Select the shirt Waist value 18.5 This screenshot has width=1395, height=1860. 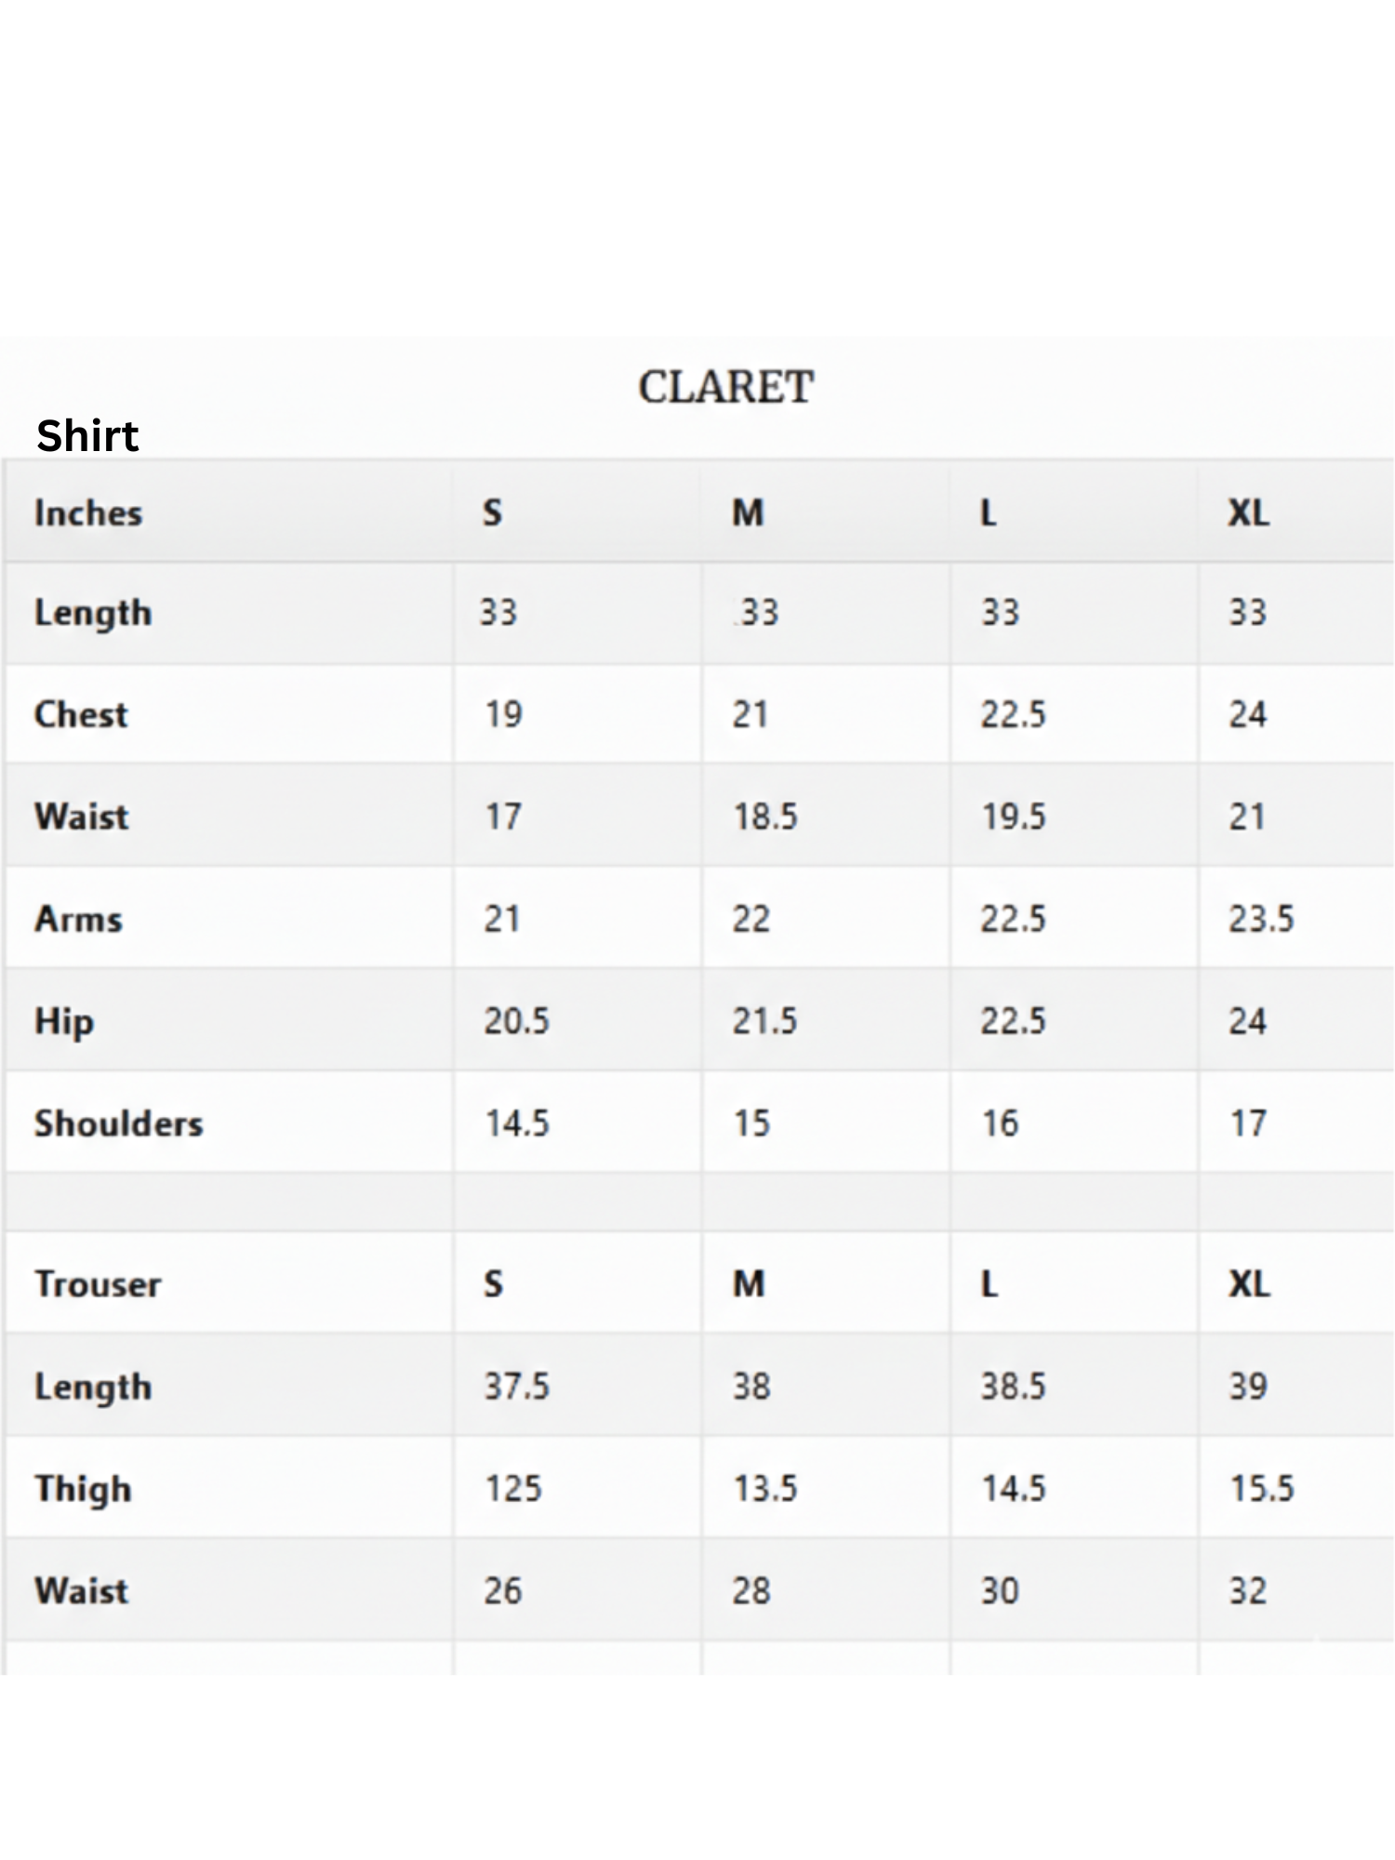(x=765, y=817)
